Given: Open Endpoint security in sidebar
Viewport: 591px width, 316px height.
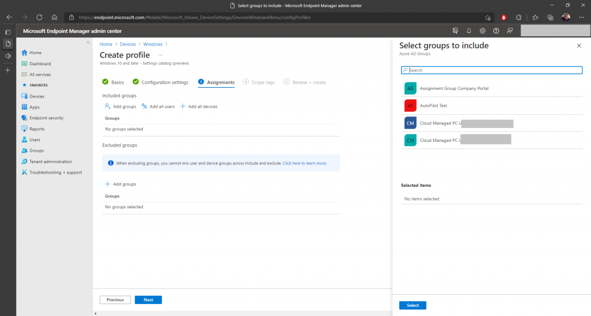Looking at the screenshot, I should click(x=46, y=118).
